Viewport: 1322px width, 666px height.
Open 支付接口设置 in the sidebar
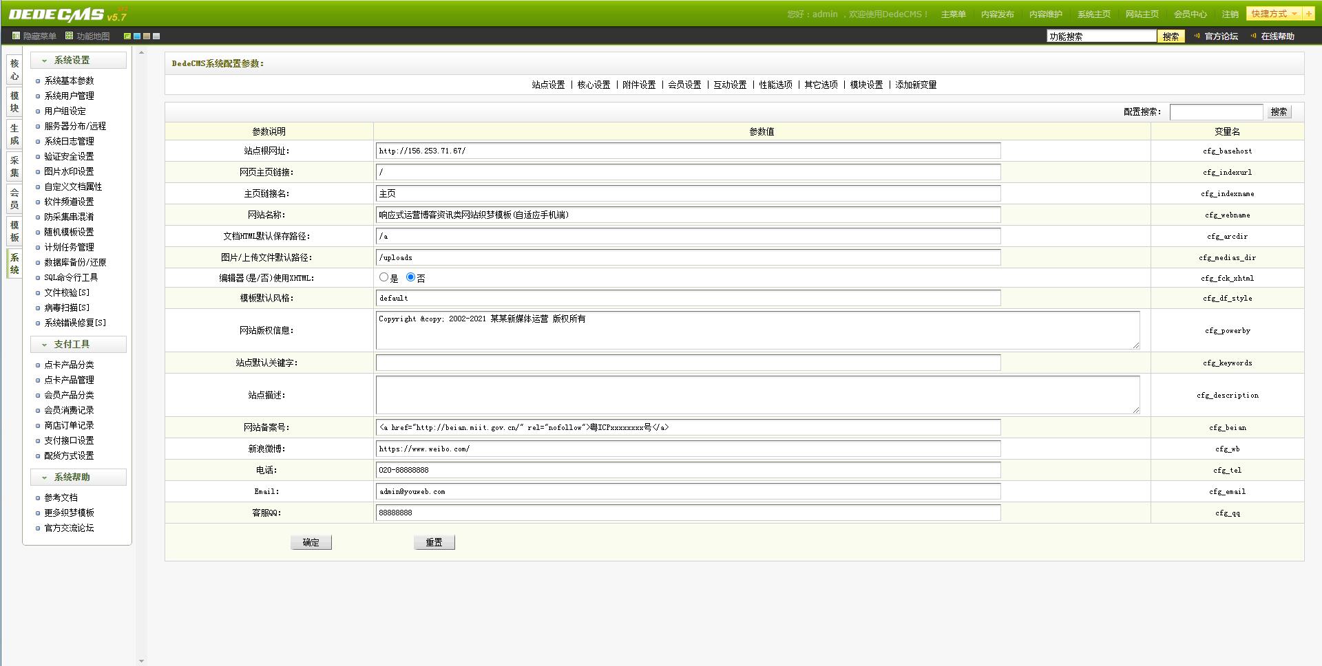(69, 440)
